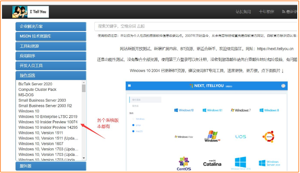300x173 pixels.
Task: Click the UOS logo
Action: [240, 137]
